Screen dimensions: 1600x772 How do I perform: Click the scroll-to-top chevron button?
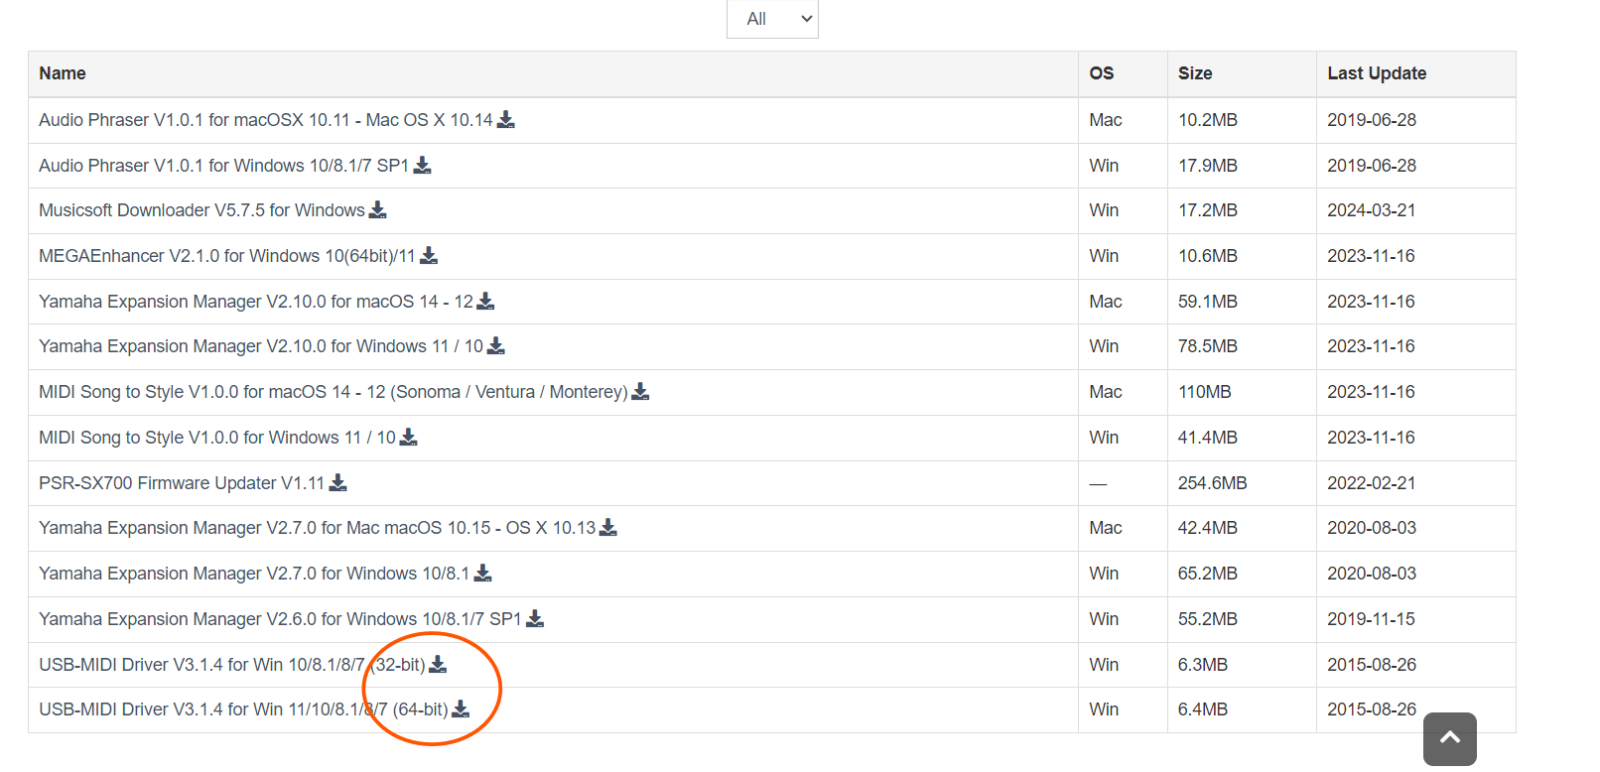pos(1449,738)
